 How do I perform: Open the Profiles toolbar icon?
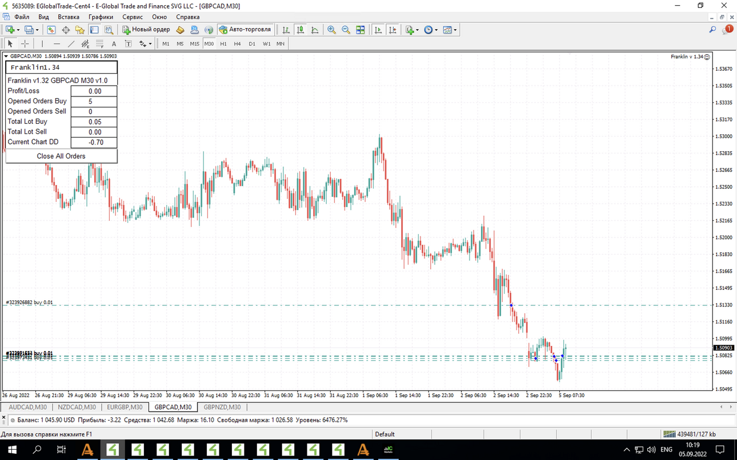30,30
